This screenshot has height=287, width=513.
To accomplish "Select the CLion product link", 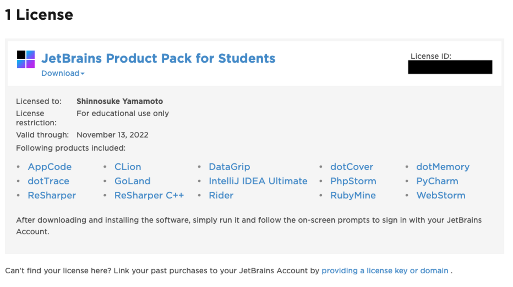I will click(x=127, y=167).
